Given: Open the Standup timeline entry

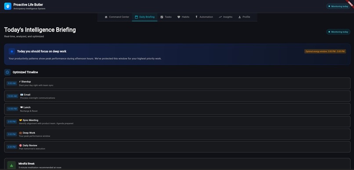Looking at the screenshot, I should click(177, 83).
